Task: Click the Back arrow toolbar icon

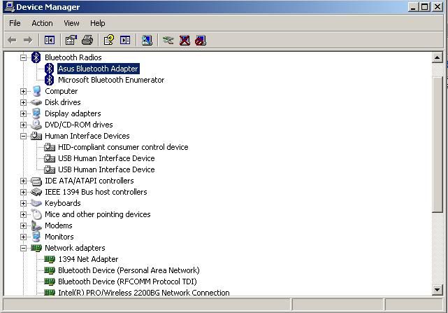Action: tap(12, 40)
